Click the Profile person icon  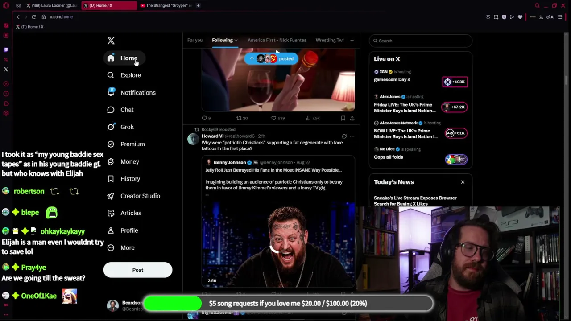click(x=111, y=230)
